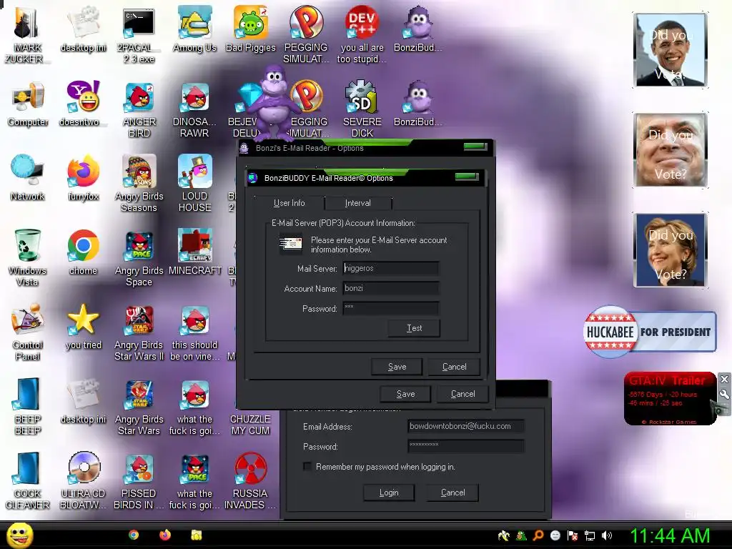Click the GTA:IV Trailer countdown gadget

pyautogui.click(x=671, y=399)
